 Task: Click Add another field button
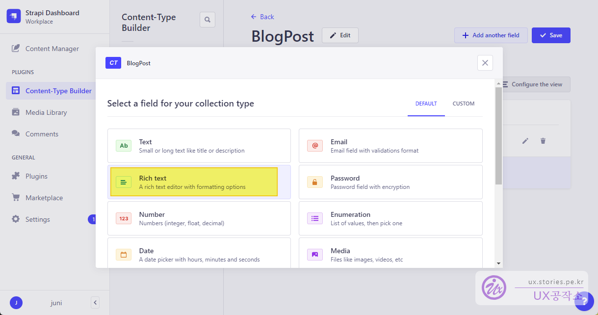491,35
